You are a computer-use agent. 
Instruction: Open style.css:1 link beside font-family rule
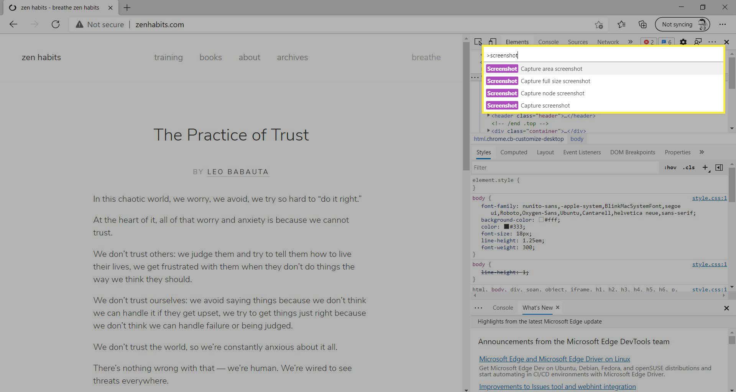[x=709, y=198]
